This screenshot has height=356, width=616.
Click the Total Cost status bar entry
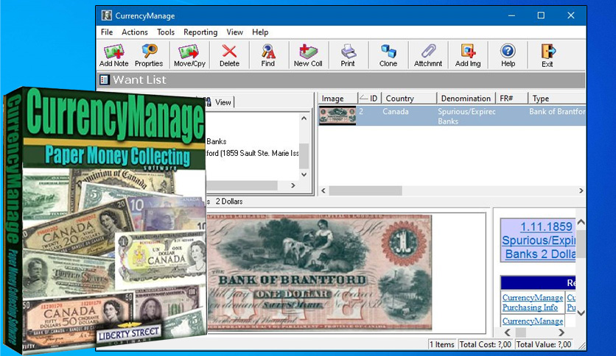485,344
